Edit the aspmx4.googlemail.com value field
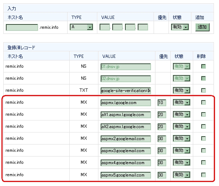This screenshot has height=186, width=219. [x=126, y=163]
